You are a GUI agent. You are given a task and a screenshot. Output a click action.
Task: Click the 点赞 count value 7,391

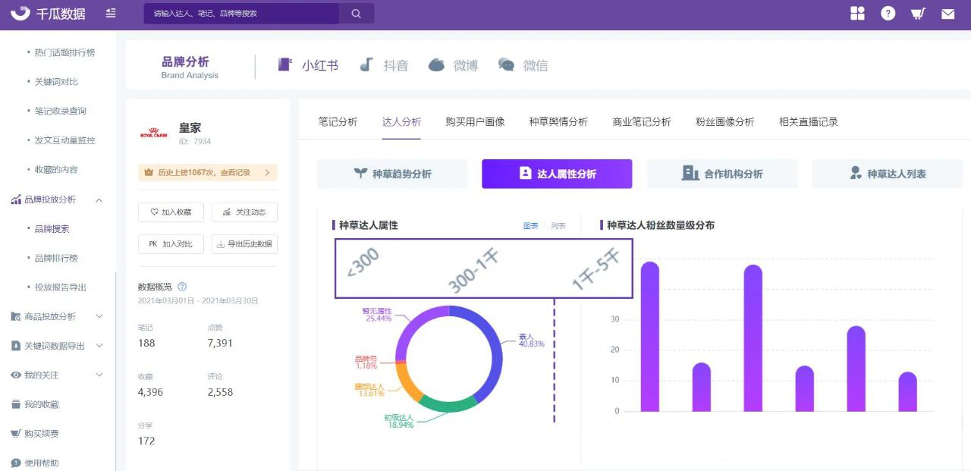tap(220, 343)
